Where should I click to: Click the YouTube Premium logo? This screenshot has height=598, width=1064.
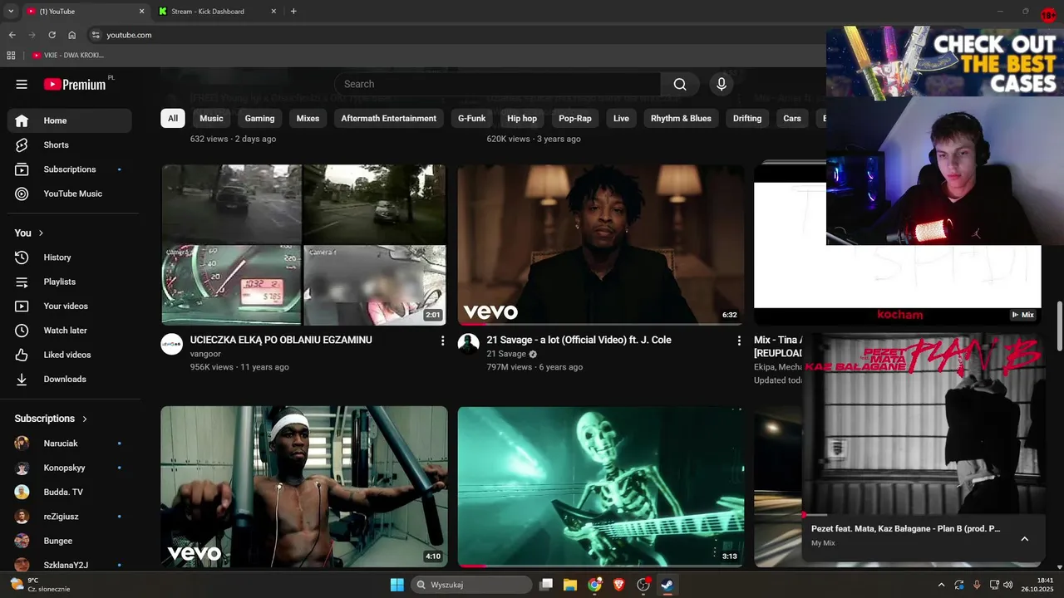point(76,84)
